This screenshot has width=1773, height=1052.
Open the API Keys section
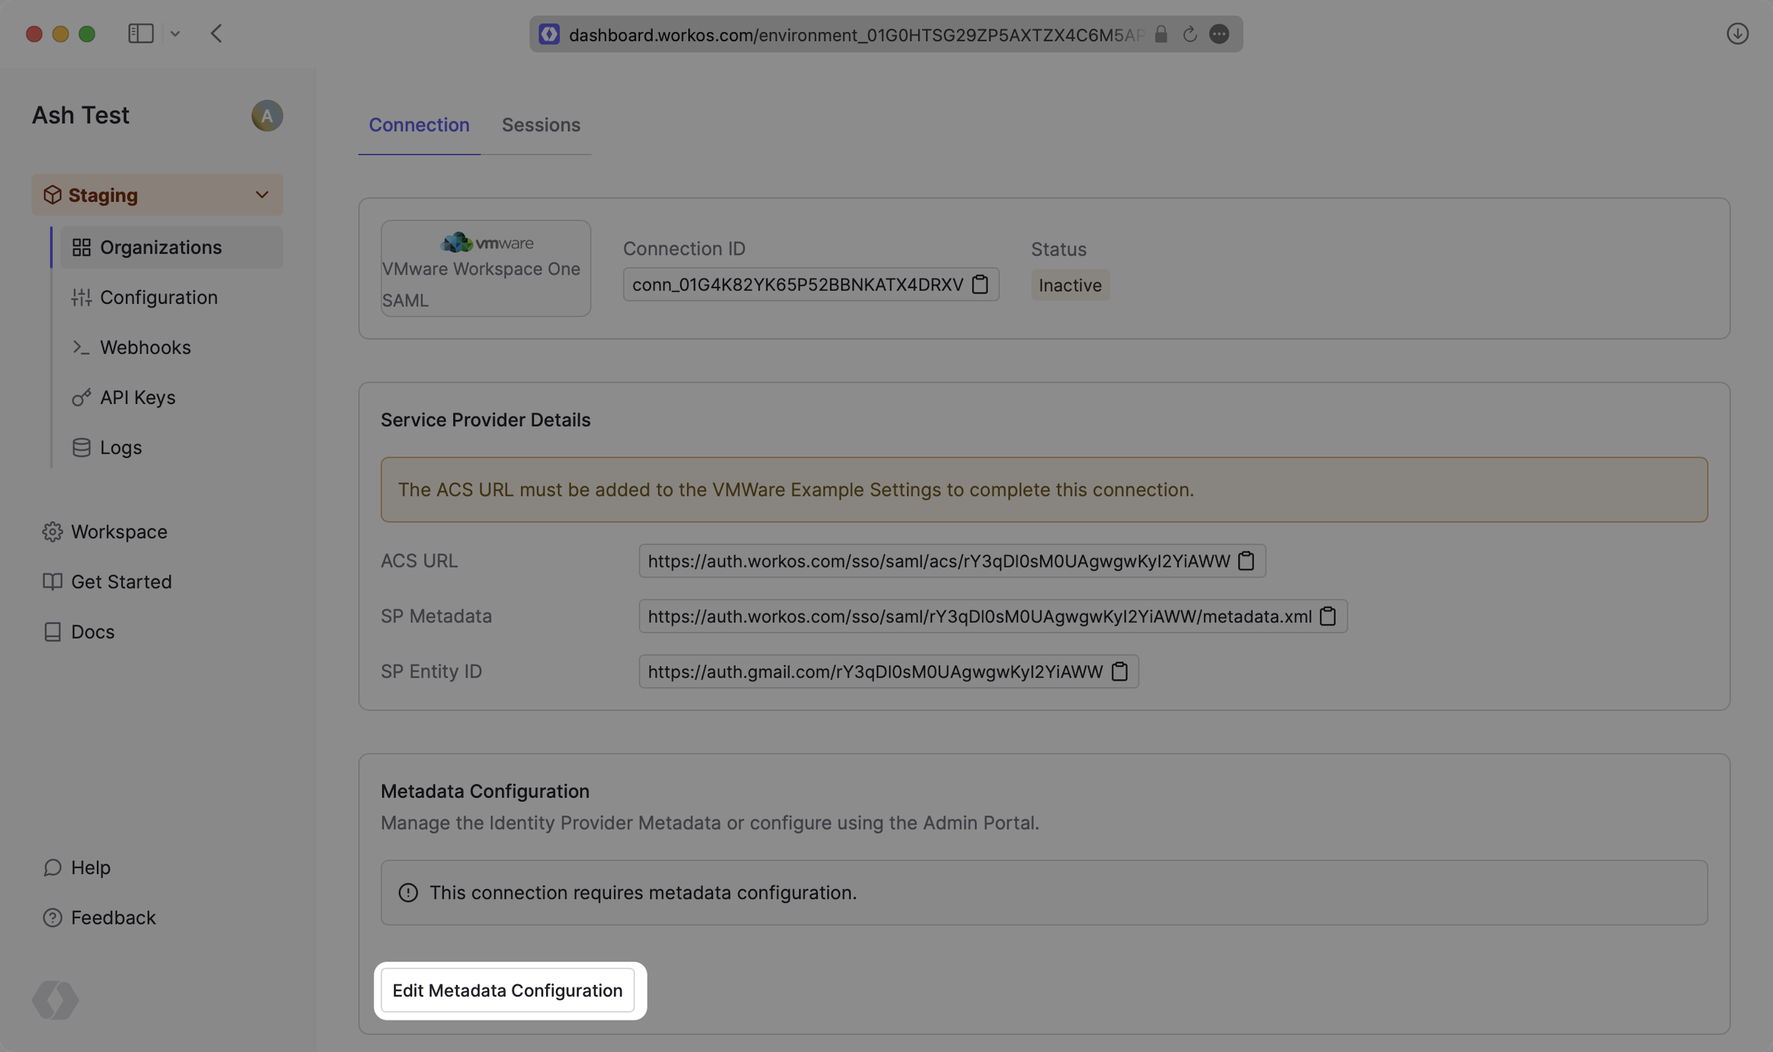click(x=138, y=398)
